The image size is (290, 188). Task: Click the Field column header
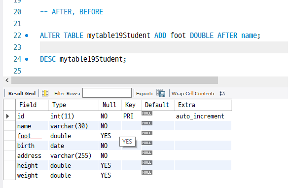(x=32, y=105)
